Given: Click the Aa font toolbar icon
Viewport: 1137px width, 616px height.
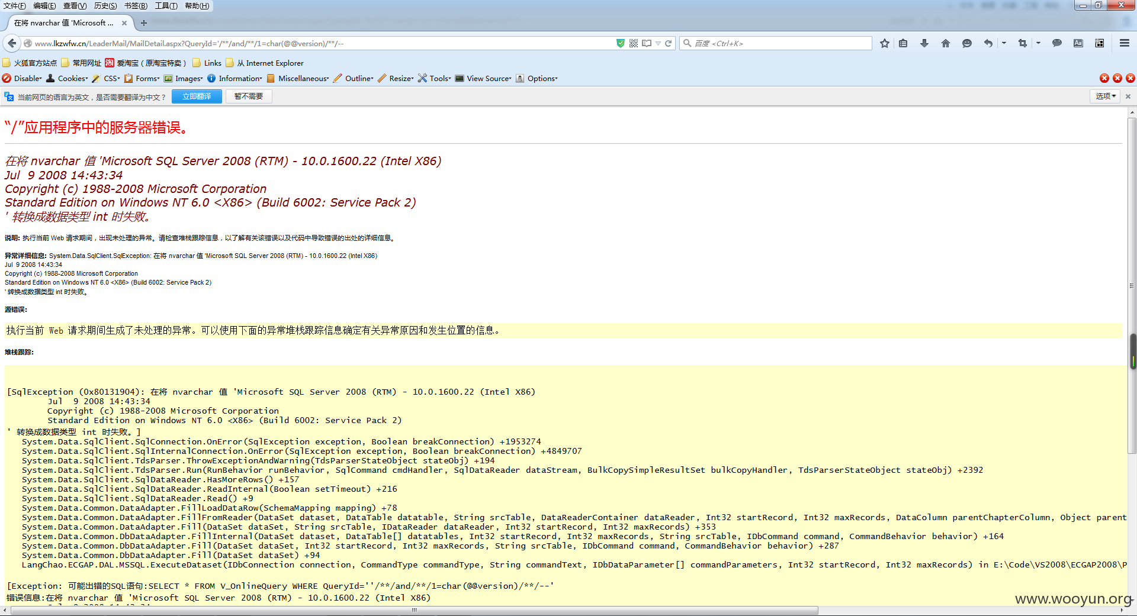Looking at the screenshot, I should coord(1078,43).
